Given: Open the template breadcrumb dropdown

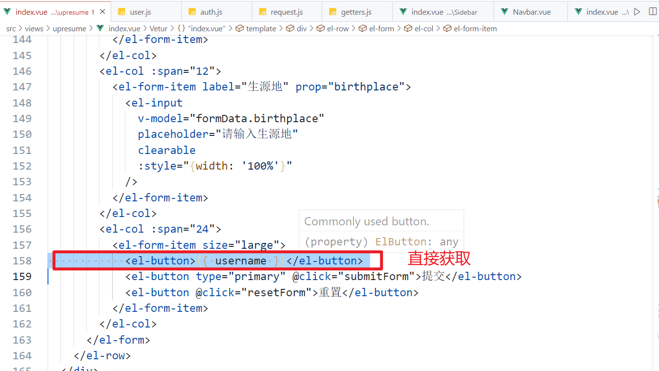Looking at the screenshot, I should pyautogui.click(x=261, y=29).
